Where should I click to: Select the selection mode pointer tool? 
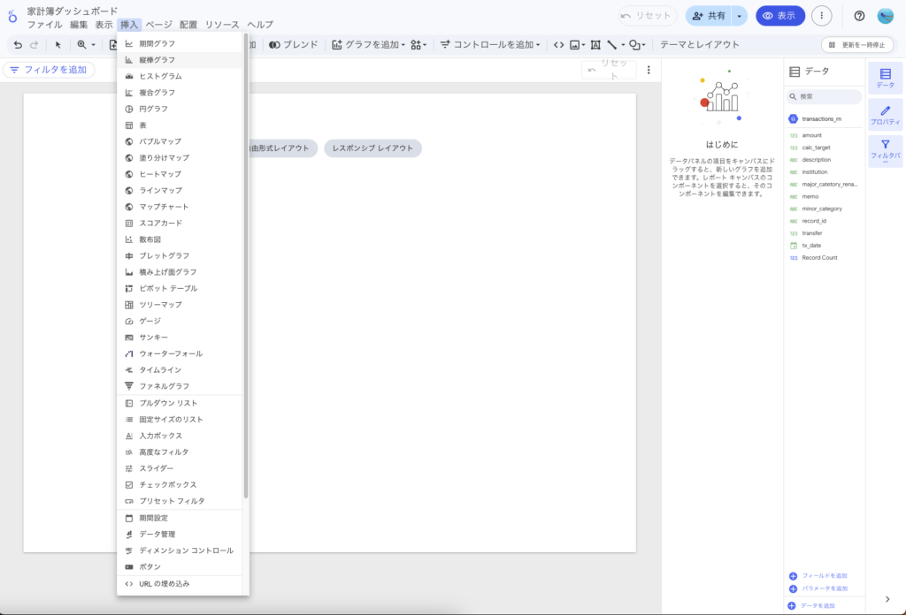pos(58,44)
